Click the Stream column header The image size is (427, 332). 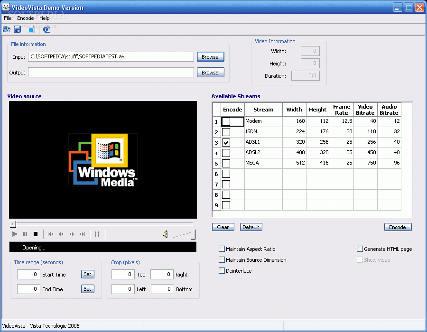tap(263, 110)
